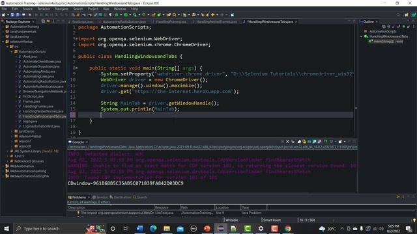Open the Run button dropdown arrow
This screenshot has width=417, height=234.
[130, 15]
